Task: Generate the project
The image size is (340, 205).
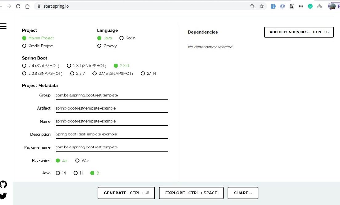Action: tap(126, 193)
